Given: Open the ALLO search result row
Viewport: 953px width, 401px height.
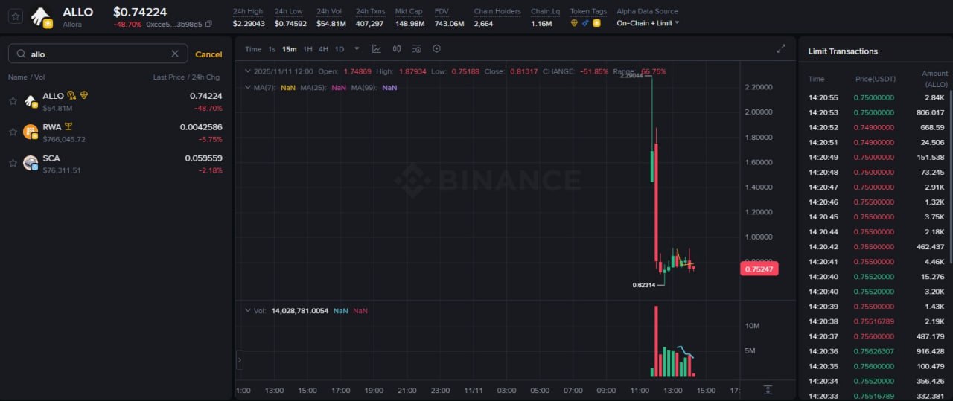Looking at the screenshot, I should pyautogui.click(x=115, y=101).
